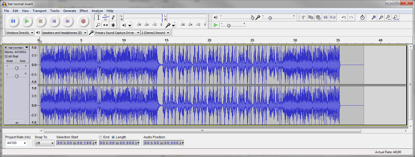Click the track gain slider

click(x=17, y=68)
